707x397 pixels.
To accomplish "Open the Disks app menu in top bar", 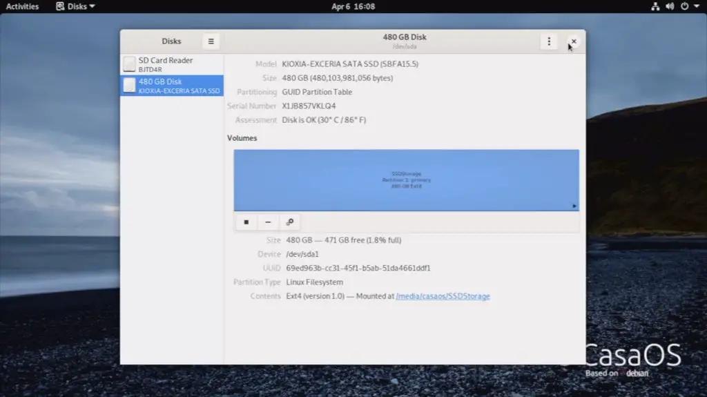I will (x=76, y=6).
